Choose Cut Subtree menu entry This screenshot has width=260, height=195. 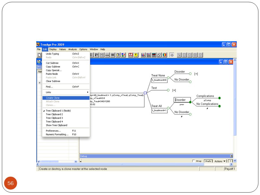[66, 63]
